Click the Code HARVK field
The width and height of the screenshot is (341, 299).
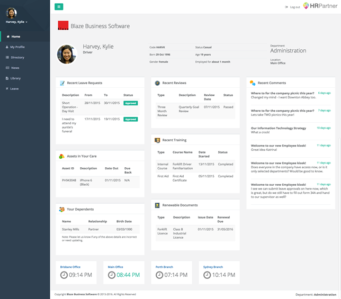click(157, 48)
